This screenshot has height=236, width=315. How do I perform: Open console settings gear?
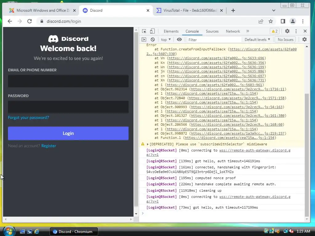[x=305, y=40]
